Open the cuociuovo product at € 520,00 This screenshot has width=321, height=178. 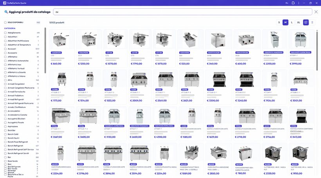point(190,48)
